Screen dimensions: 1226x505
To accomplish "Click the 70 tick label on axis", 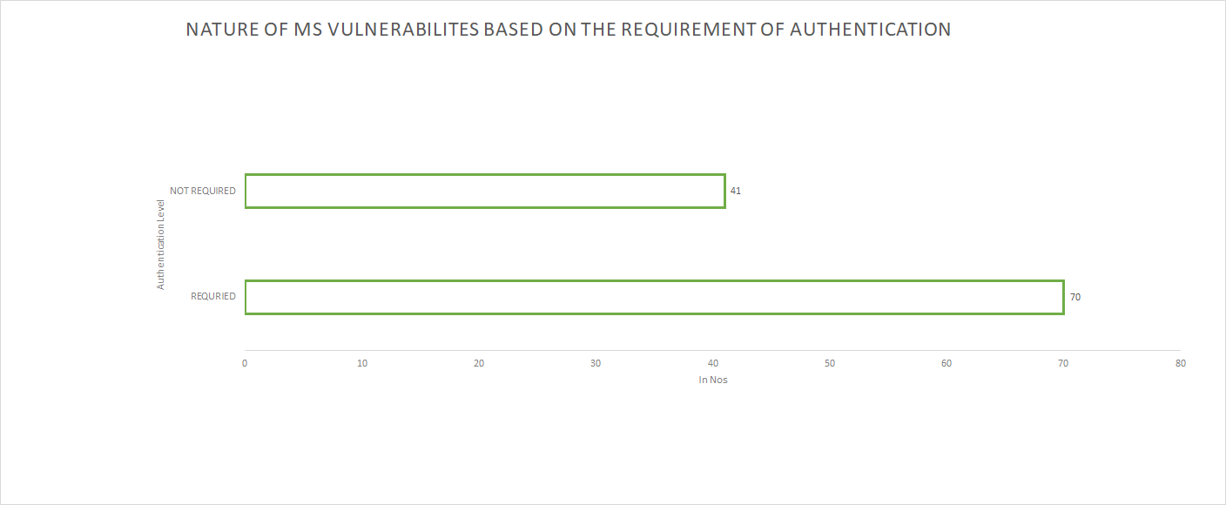I will (x=1063, y=363).
